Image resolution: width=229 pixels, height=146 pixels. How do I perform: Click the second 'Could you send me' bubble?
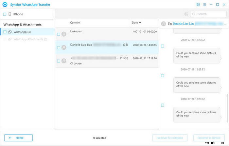pos(197,85)
